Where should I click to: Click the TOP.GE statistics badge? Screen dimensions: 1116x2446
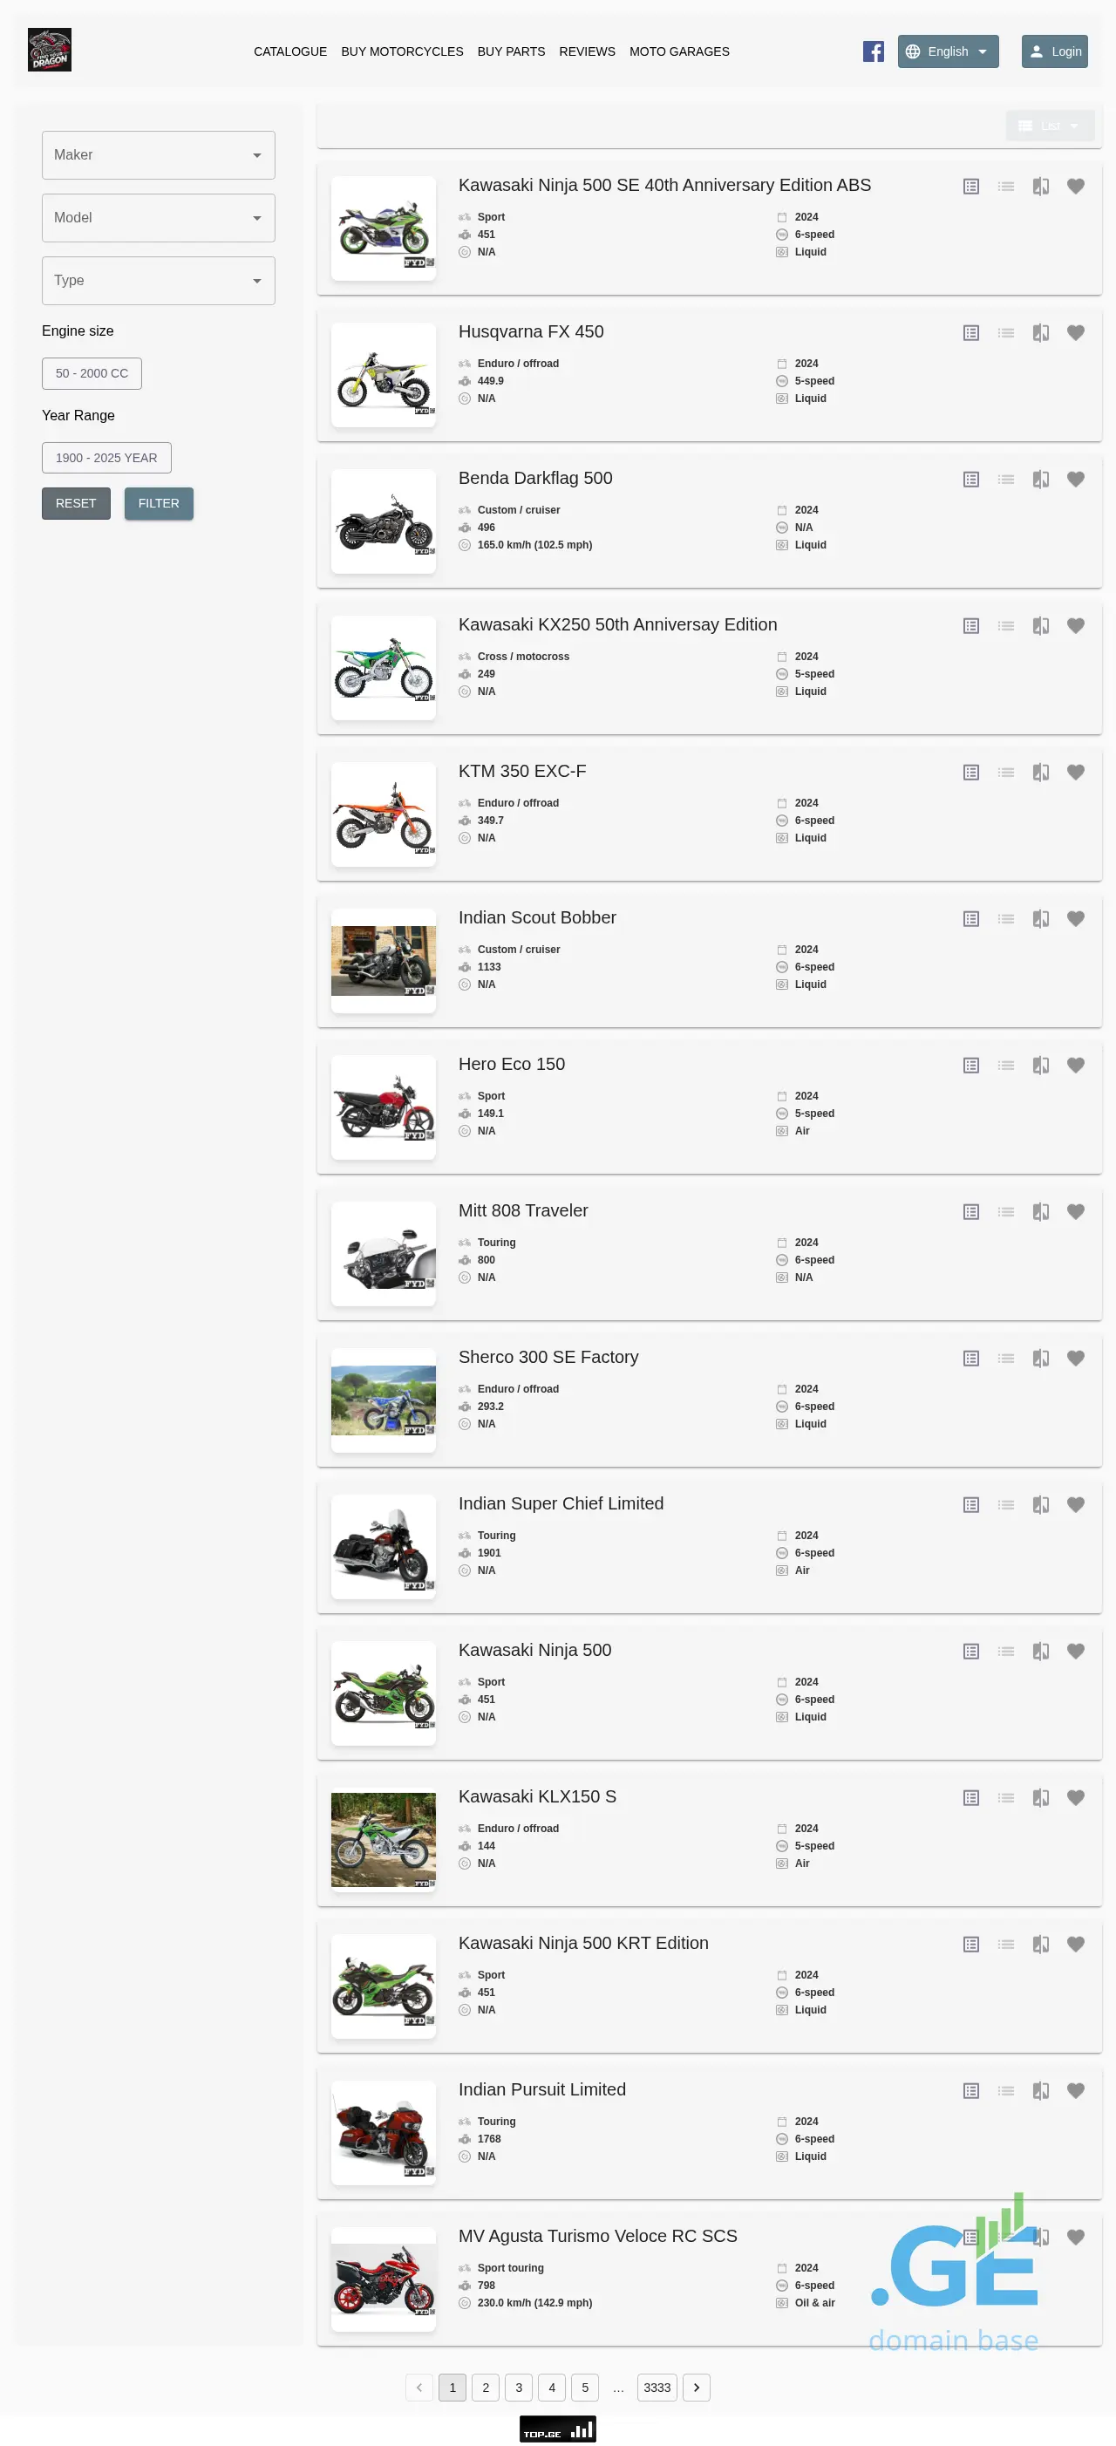[x=557, y=2428]
